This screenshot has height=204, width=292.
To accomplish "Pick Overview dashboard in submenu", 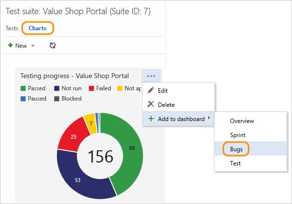I will (x=251, y=121).
